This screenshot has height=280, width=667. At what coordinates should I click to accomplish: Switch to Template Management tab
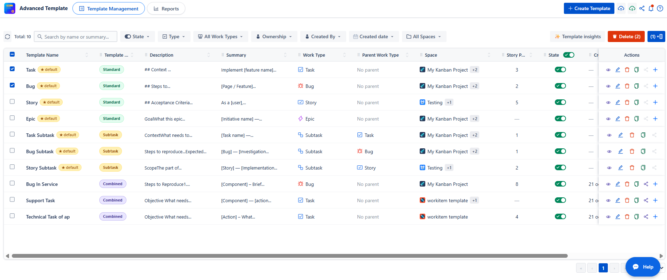[109, 8]
